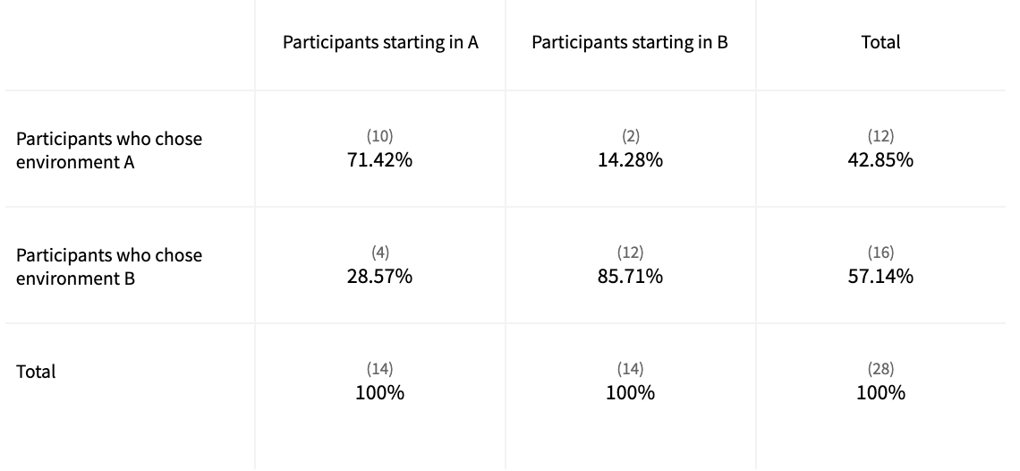Select the 57.14% total value

tap(880, 276)
